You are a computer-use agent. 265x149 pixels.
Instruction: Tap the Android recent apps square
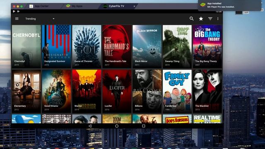(x=144, y=126)
